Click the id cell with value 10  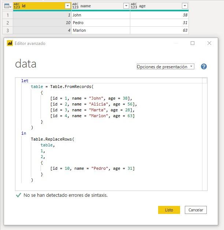(42, 23)
